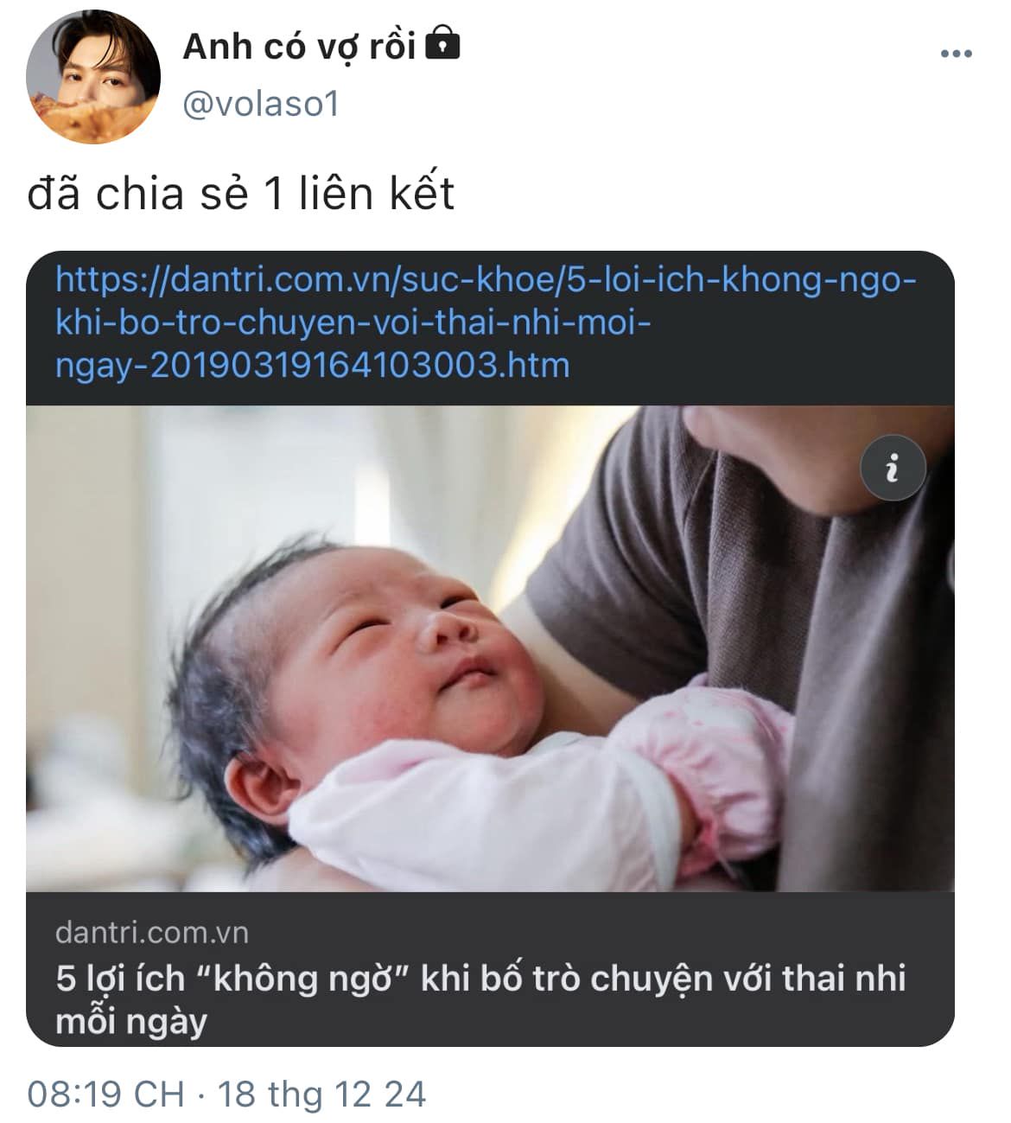This screenshot has height=1123, width=1011.
Task: Click the dark card footer below the image
Action: coord(490,969)
